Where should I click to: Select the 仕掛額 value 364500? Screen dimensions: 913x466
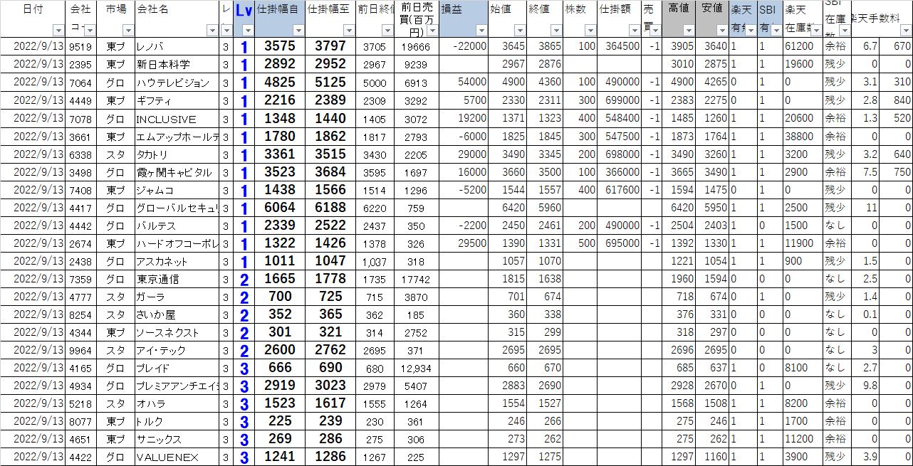pos(622,46)
